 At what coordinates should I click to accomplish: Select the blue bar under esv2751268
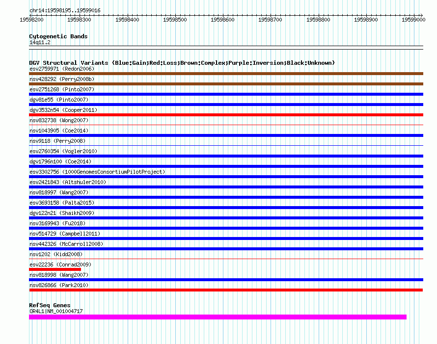[226, 94]
